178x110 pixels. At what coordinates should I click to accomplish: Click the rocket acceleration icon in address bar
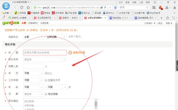coord(102,7)
